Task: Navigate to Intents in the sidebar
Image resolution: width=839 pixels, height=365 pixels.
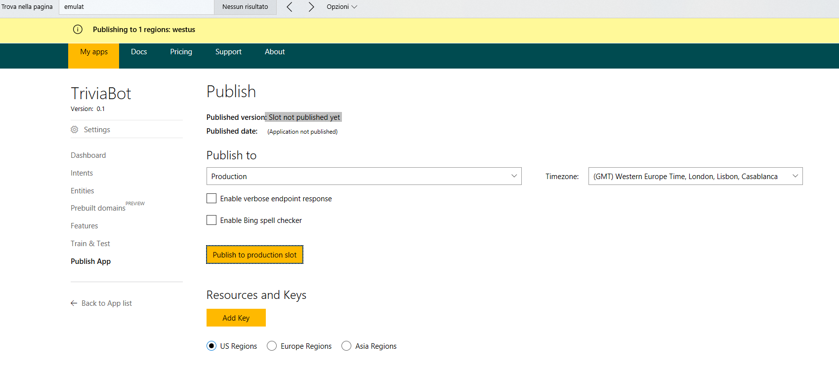Action: click(82, 173)
